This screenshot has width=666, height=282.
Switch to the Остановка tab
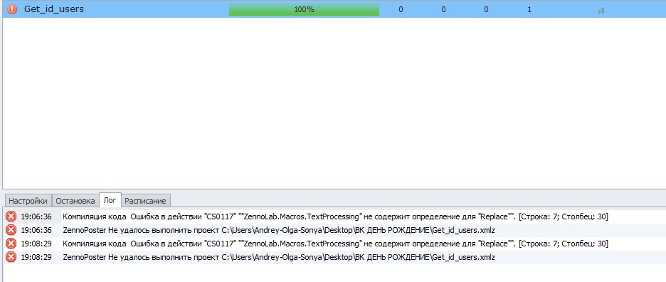pos(75,201)
